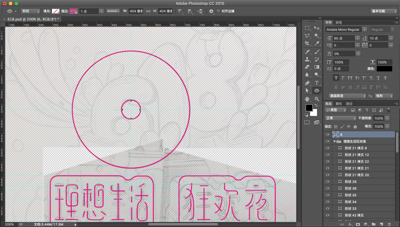The height and width of the screenshot is (227, 400).
Task: Change the screen mode
Action: pos(317,122)
